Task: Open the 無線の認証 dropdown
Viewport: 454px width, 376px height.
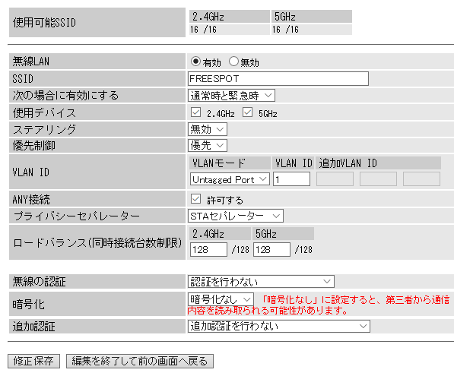Action: (261, 281)
